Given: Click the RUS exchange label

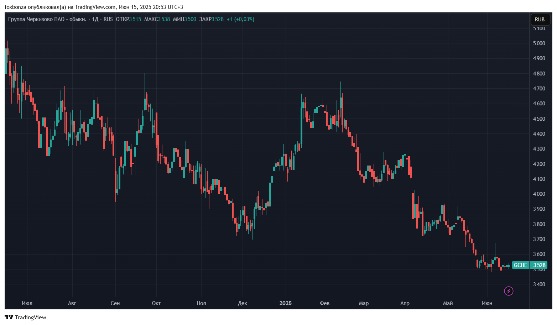Looking at the screenshot, I should click(108, 19).
